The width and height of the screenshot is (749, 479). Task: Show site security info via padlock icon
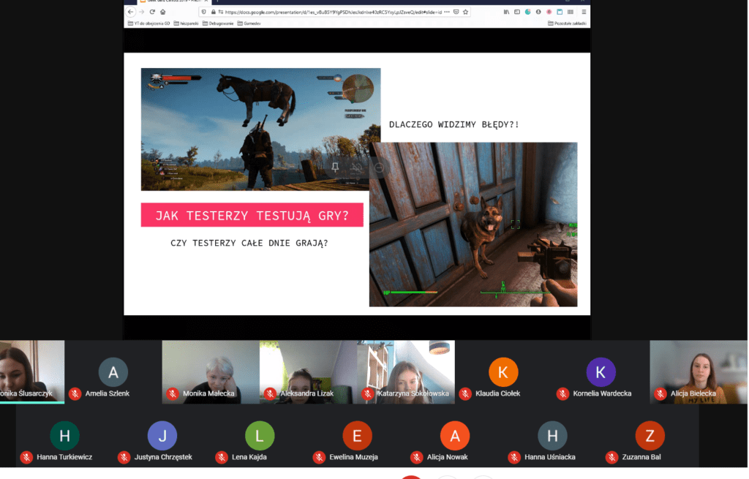[213, 12]
